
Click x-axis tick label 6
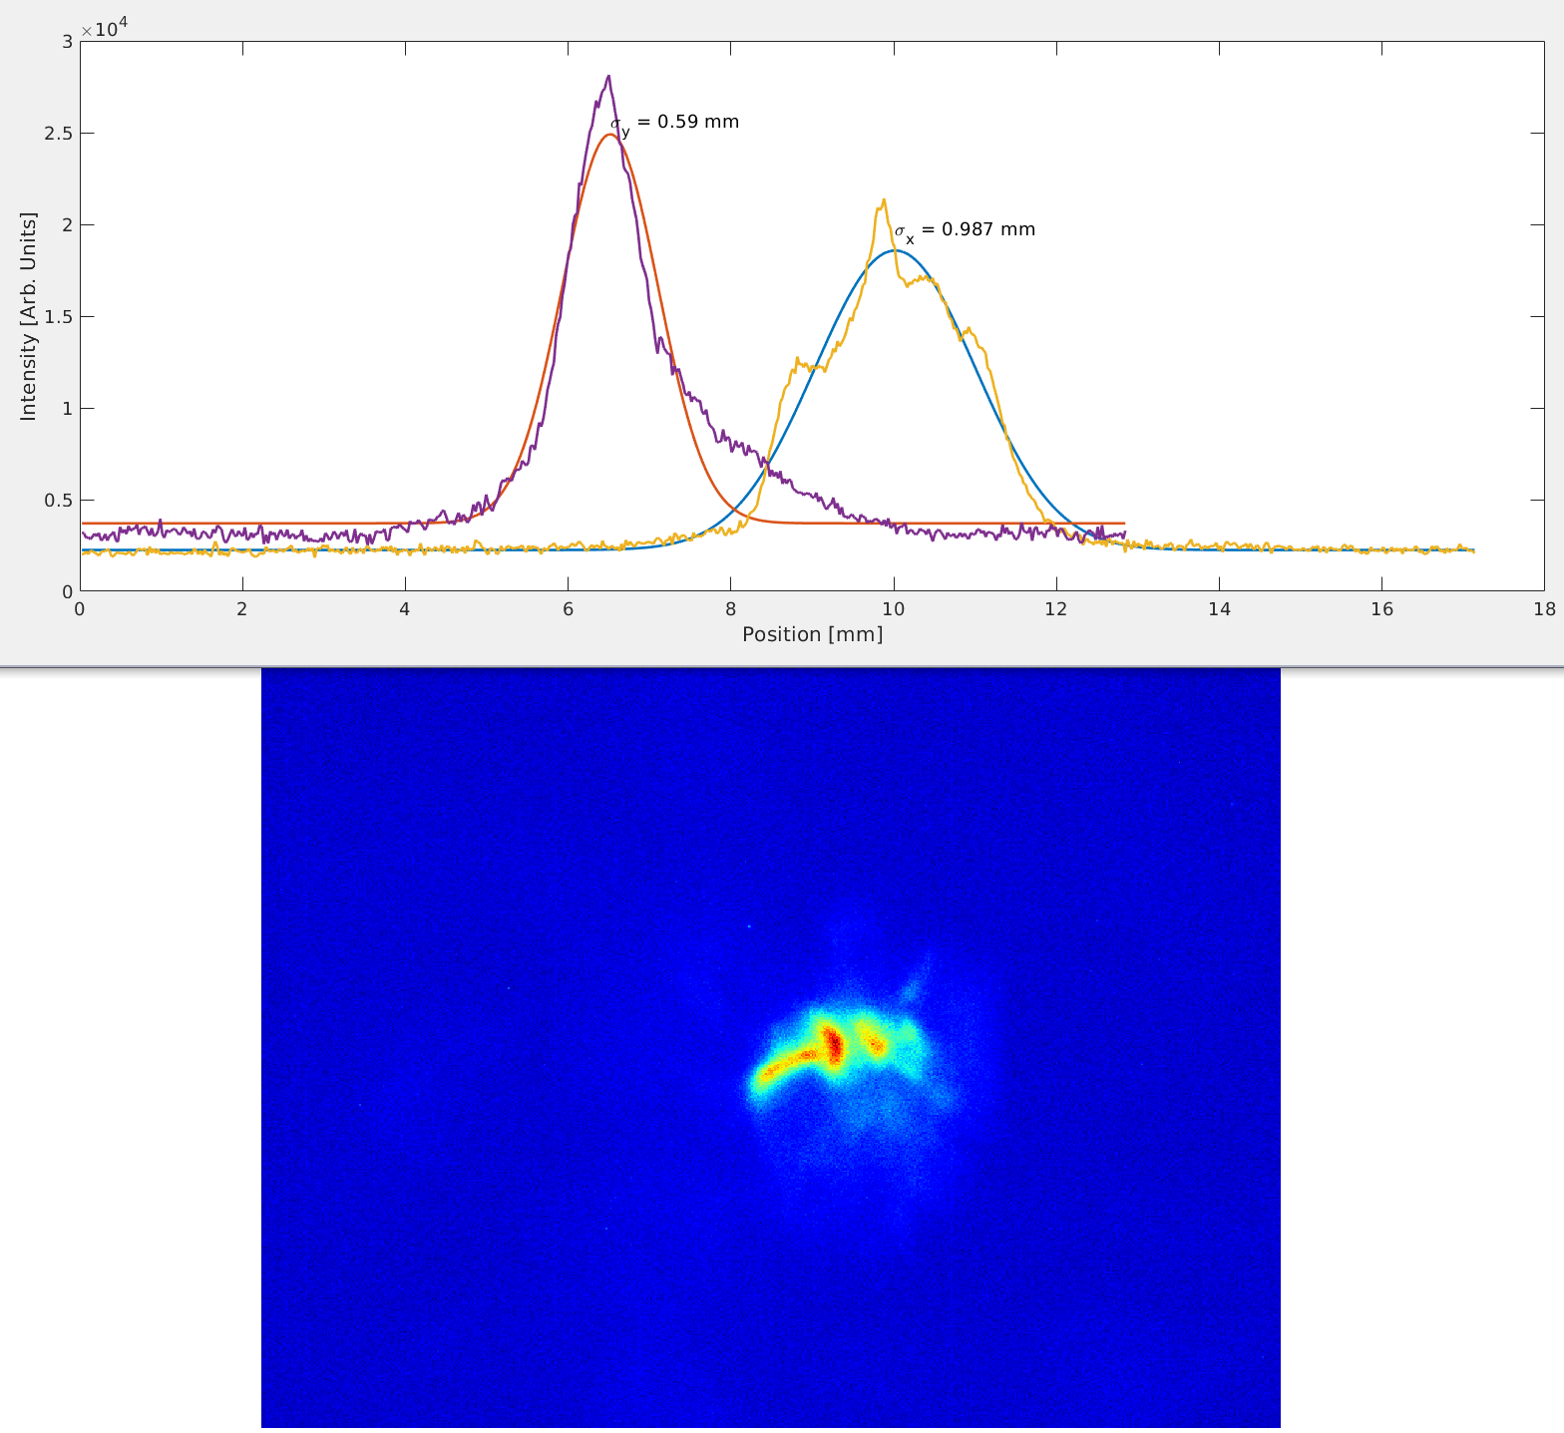point(568,609)
